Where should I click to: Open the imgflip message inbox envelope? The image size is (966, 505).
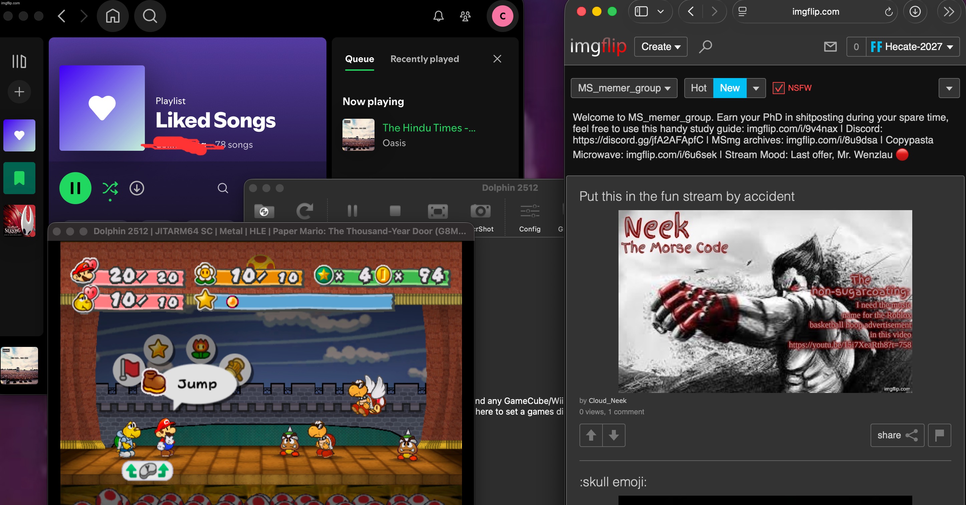point(830,47)
